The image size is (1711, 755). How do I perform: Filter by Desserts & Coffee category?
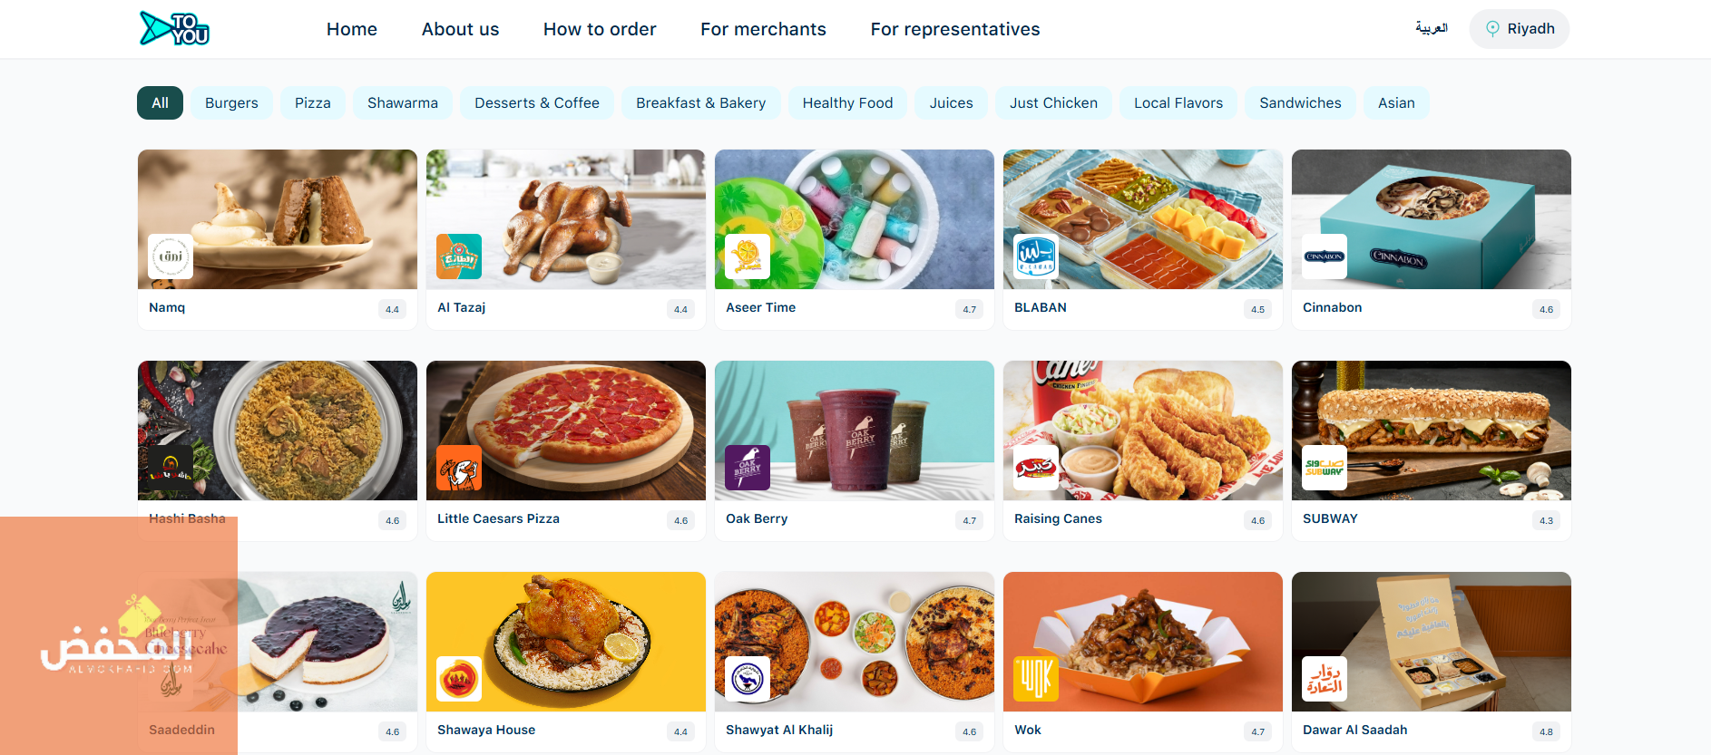tap(537, 103)
